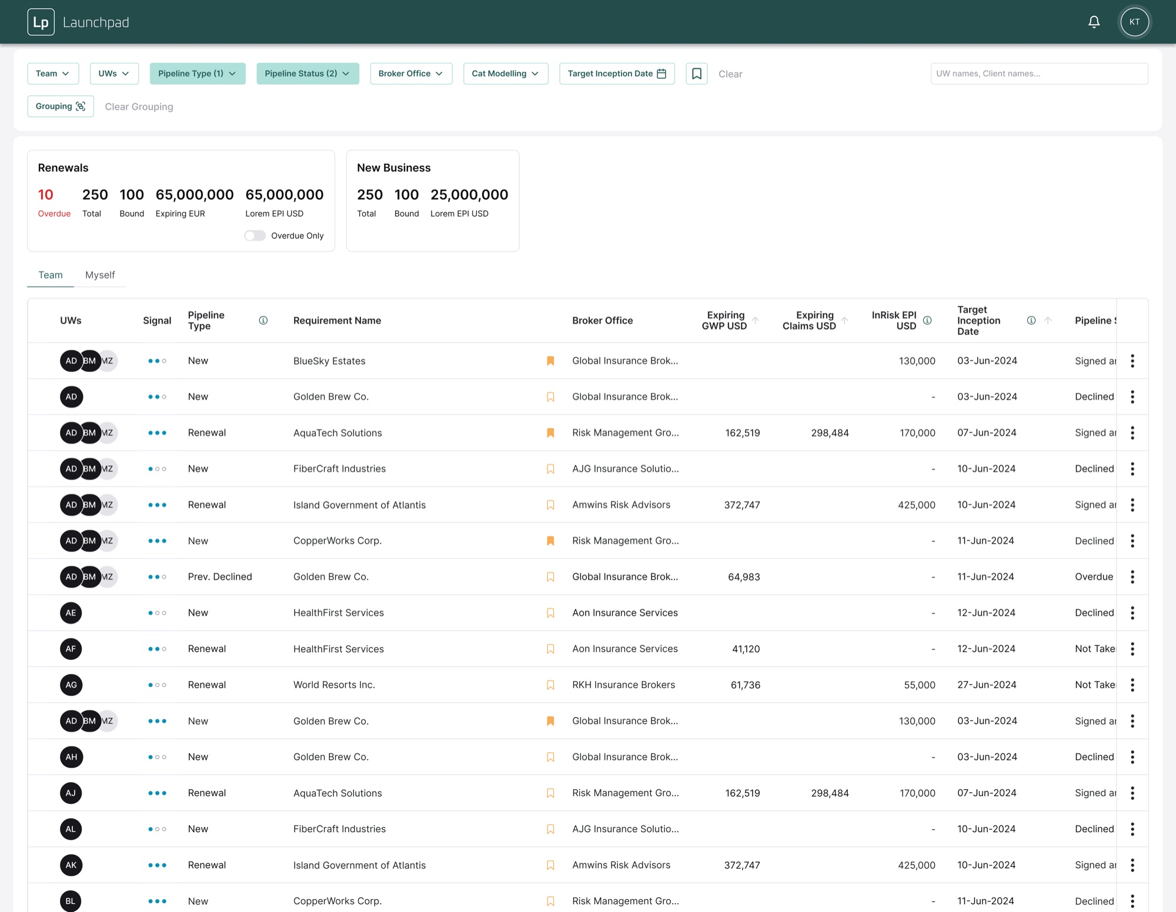
Task: Show the InRisk EPI USD info icon
Action: click(x=927, y=320)
